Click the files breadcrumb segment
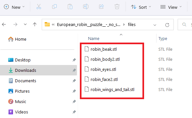Screen dimensions: 192x118 (x=132, y=25)
